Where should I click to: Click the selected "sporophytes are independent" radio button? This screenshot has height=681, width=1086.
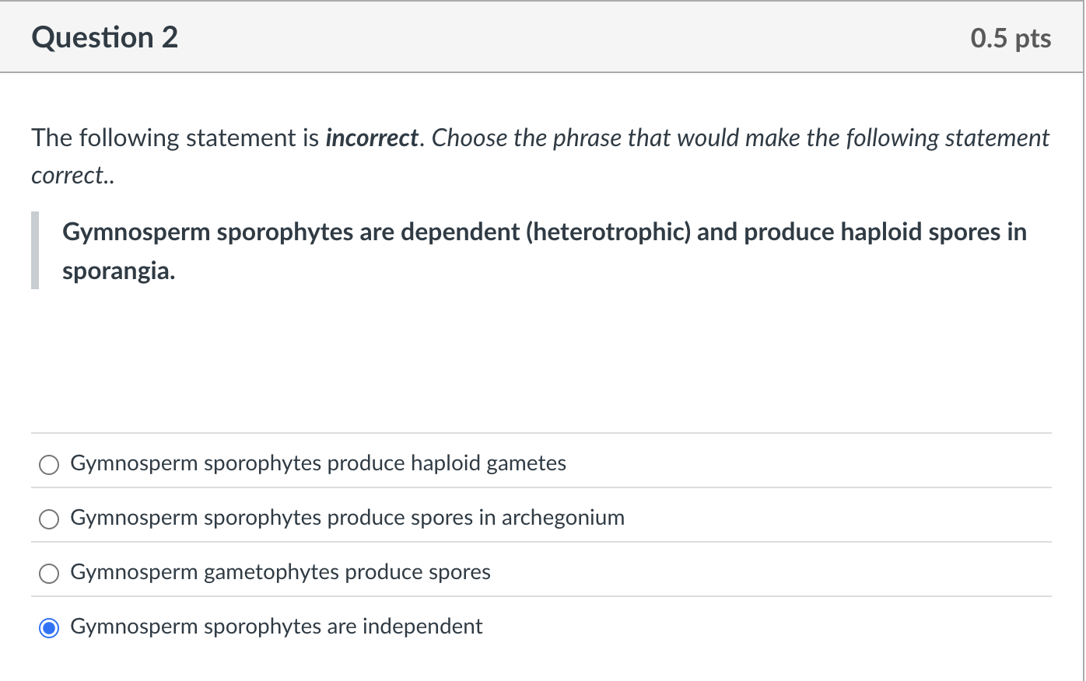tap(49, 628)
